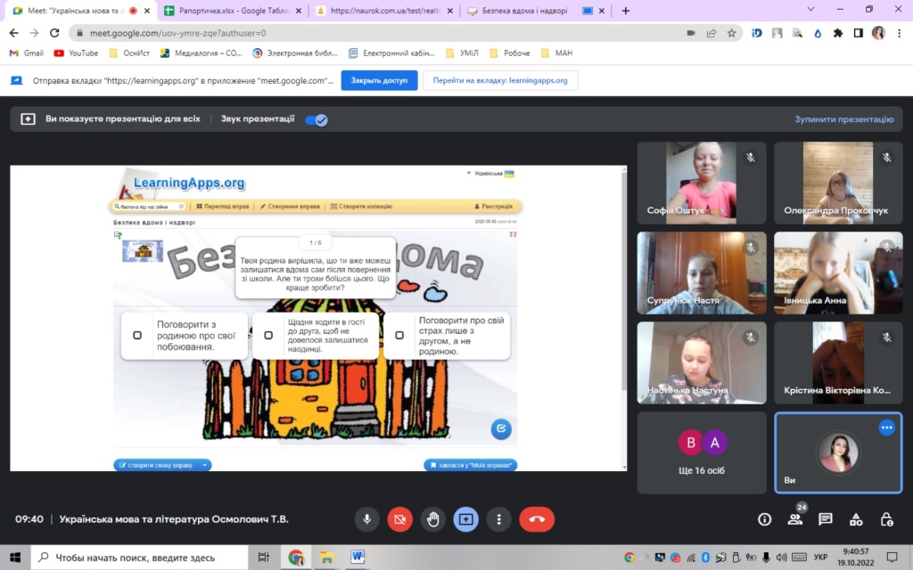
Task: Click the blue 'Закрыть доступ' button
Action: coord(379,80)
